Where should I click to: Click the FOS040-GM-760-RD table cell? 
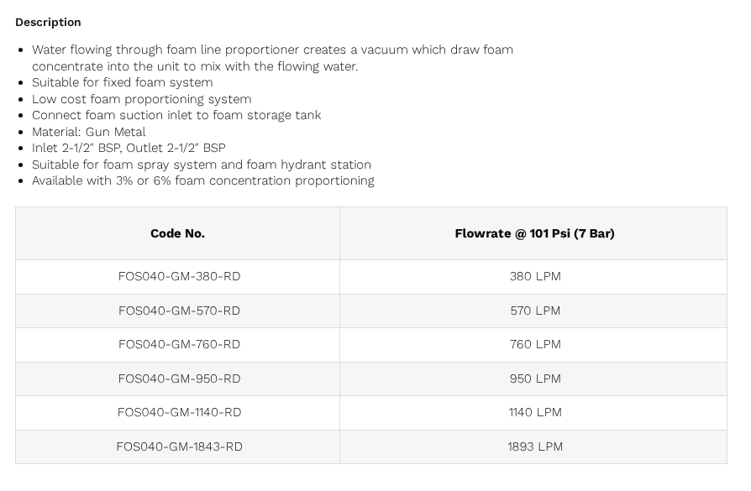(179, 345)
